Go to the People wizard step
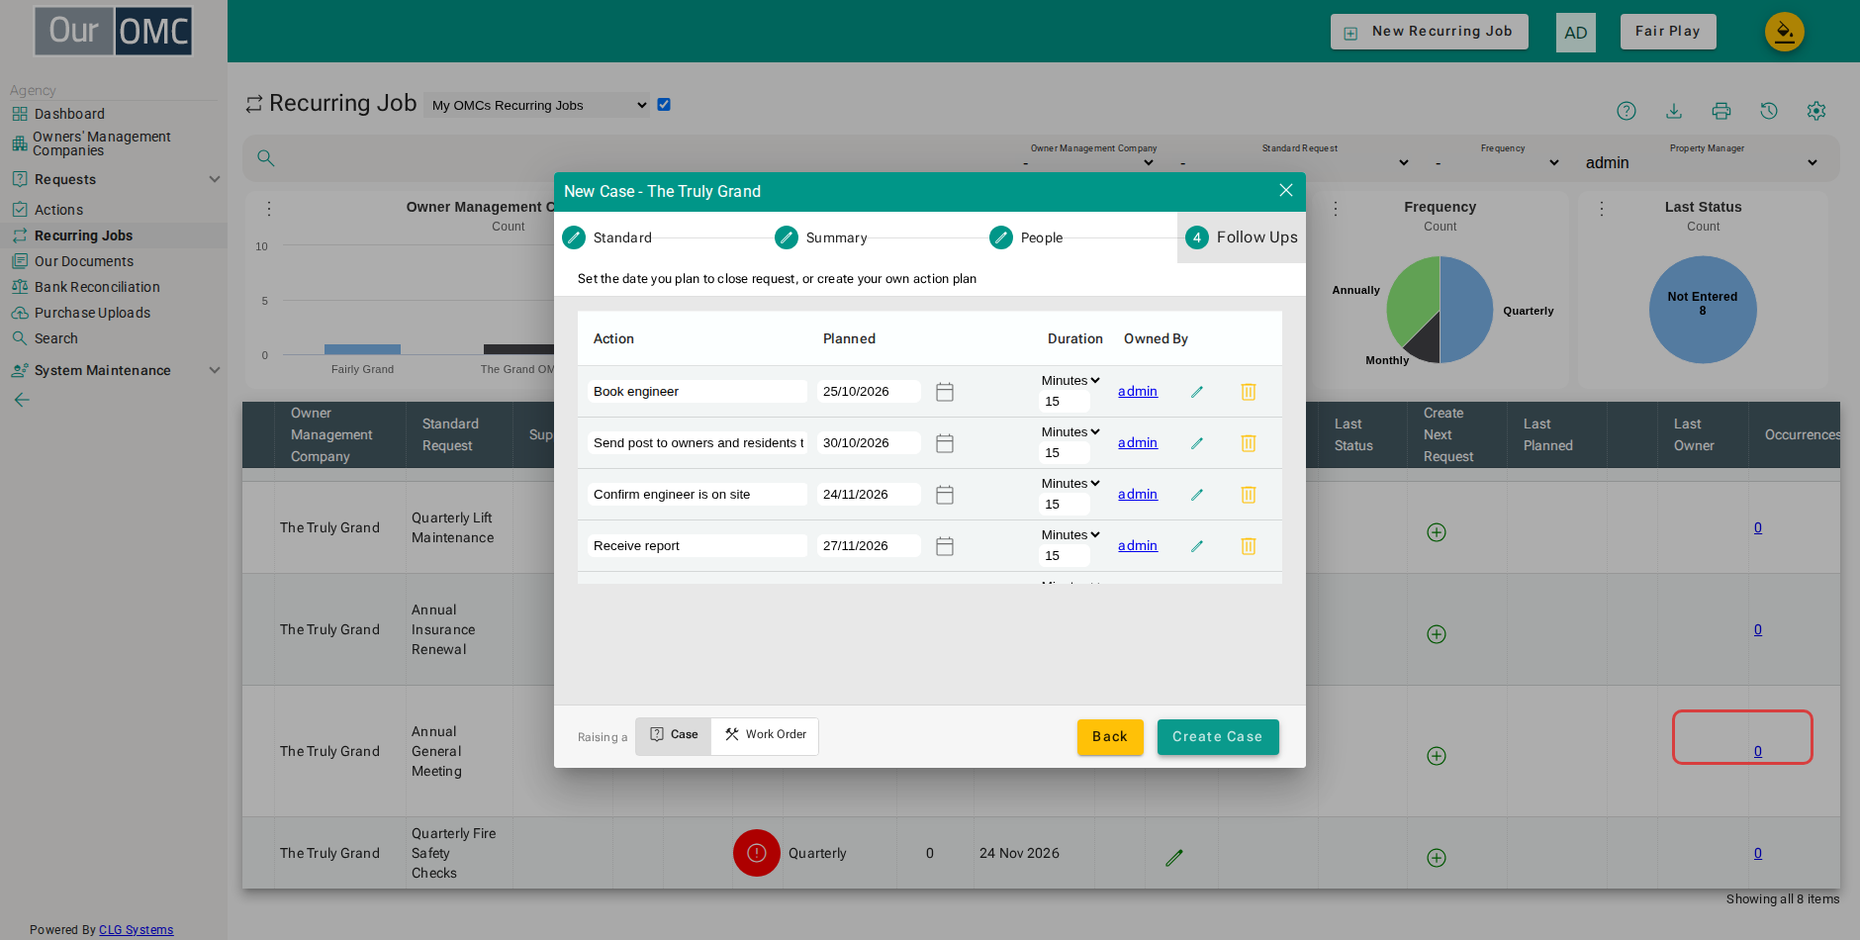 click(x=1026, y=237)
